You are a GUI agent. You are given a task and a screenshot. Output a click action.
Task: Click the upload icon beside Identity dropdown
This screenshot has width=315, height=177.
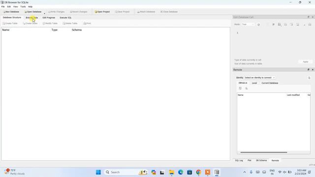[x=309, y=78]
